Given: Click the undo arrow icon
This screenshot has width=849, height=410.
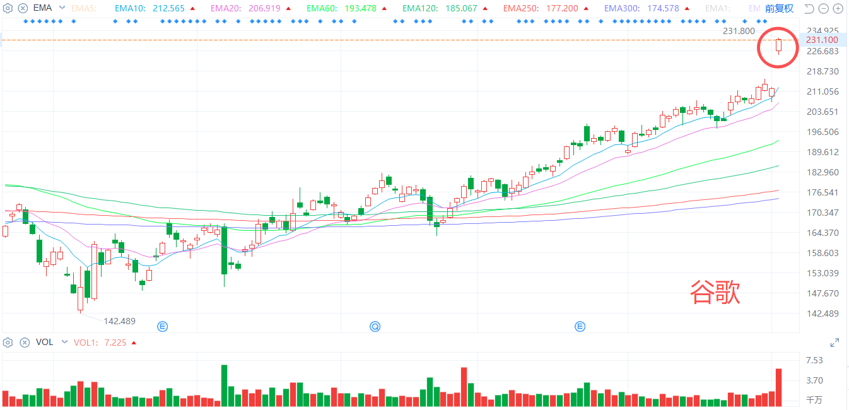Looking at the screenshot, I should (x=809, y=8).
